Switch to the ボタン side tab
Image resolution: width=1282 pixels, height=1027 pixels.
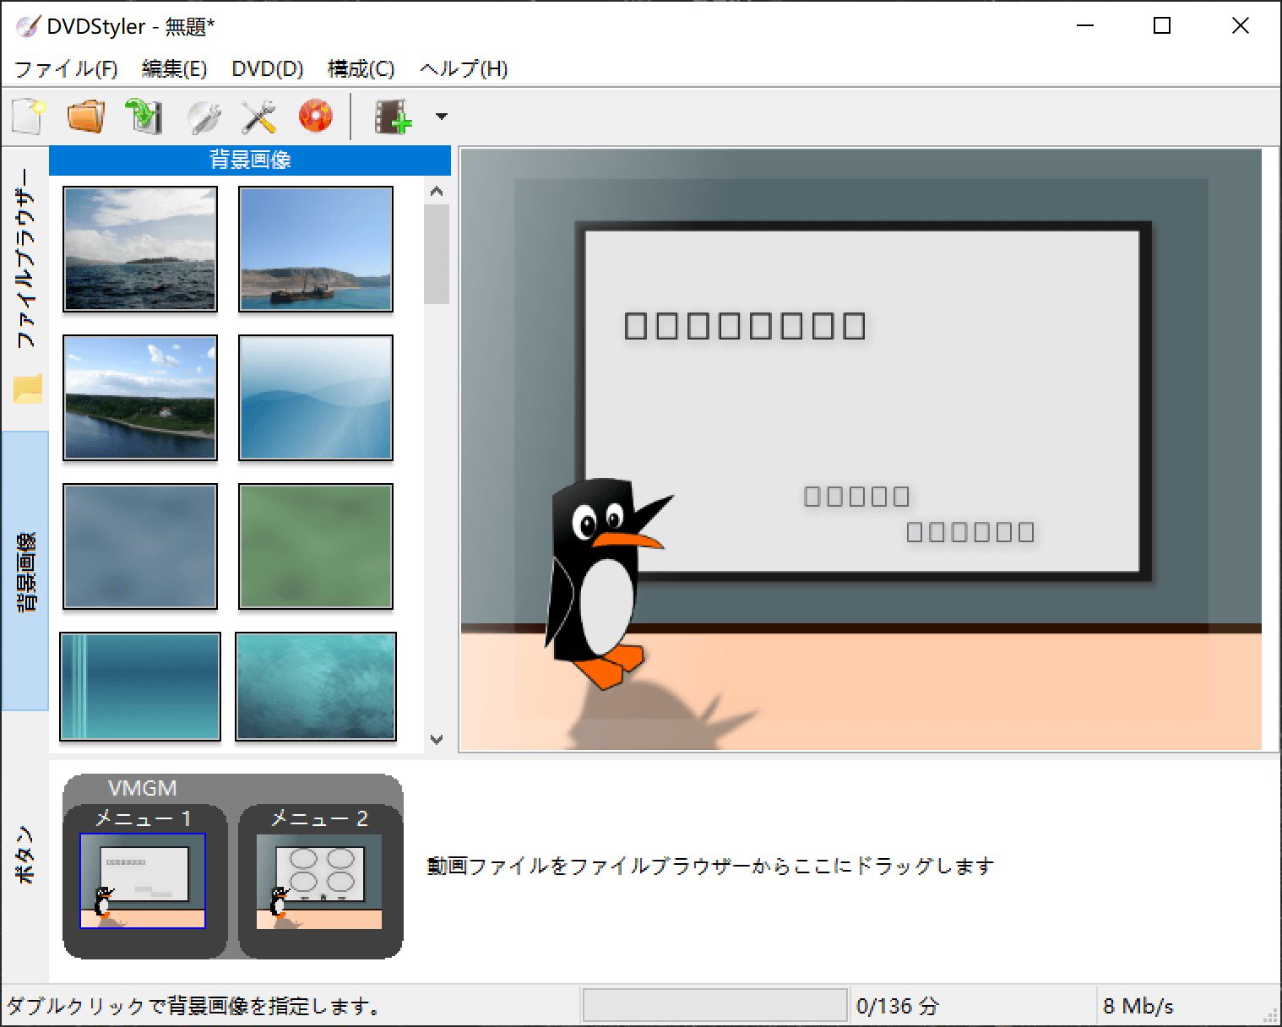coord(25,855)
